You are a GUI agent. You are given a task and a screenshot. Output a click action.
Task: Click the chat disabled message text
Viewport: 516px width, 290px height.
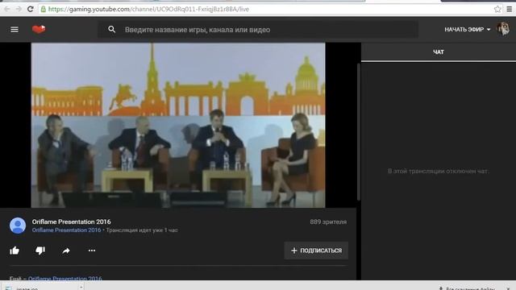click(x=439, y=171)
